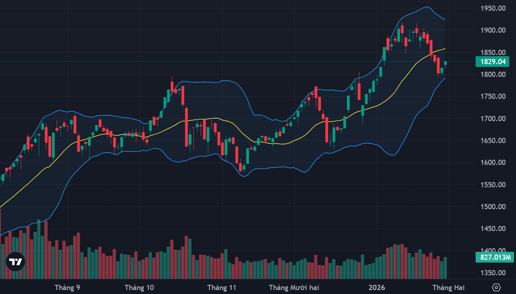Click the last volume bar on right
Image resolution: width=516 pixels, height=294 pixels.
(x=445, y=268)
